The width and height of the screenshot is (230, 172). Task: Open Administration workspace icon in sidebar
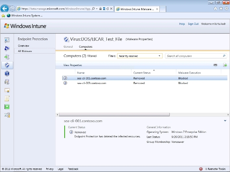[7, 115]
